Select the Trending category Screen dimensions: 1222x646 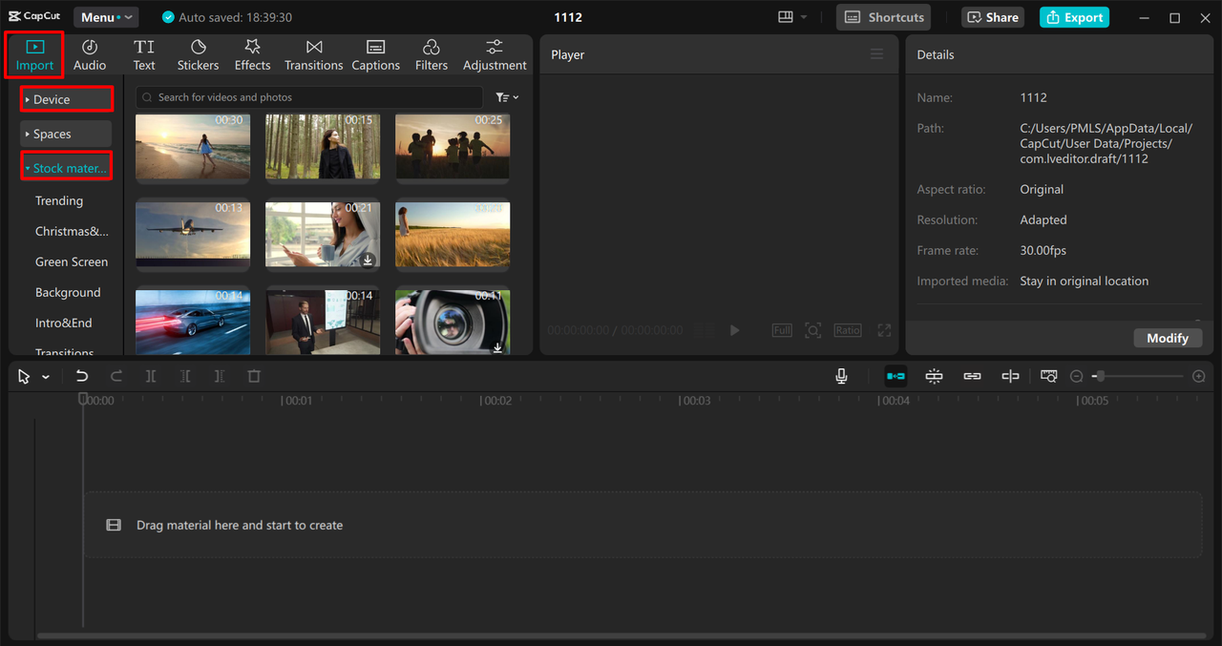(59, 200)
